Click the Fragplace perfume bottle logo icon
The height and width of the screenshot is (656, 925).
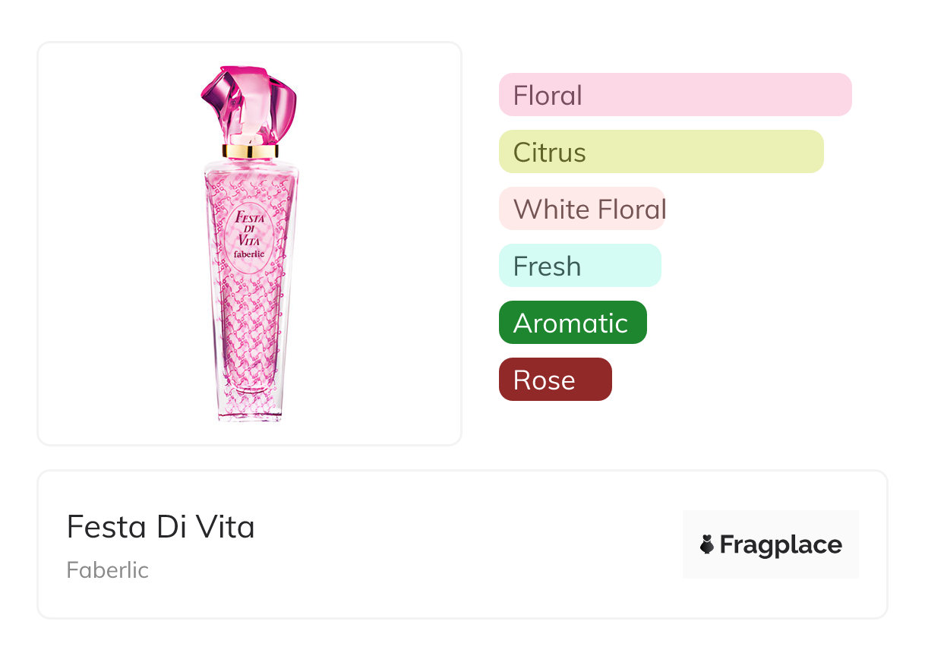(707, 544)
